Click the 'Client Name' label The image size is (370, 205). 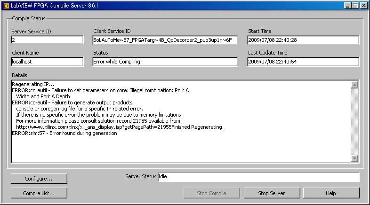coord(25,53)
